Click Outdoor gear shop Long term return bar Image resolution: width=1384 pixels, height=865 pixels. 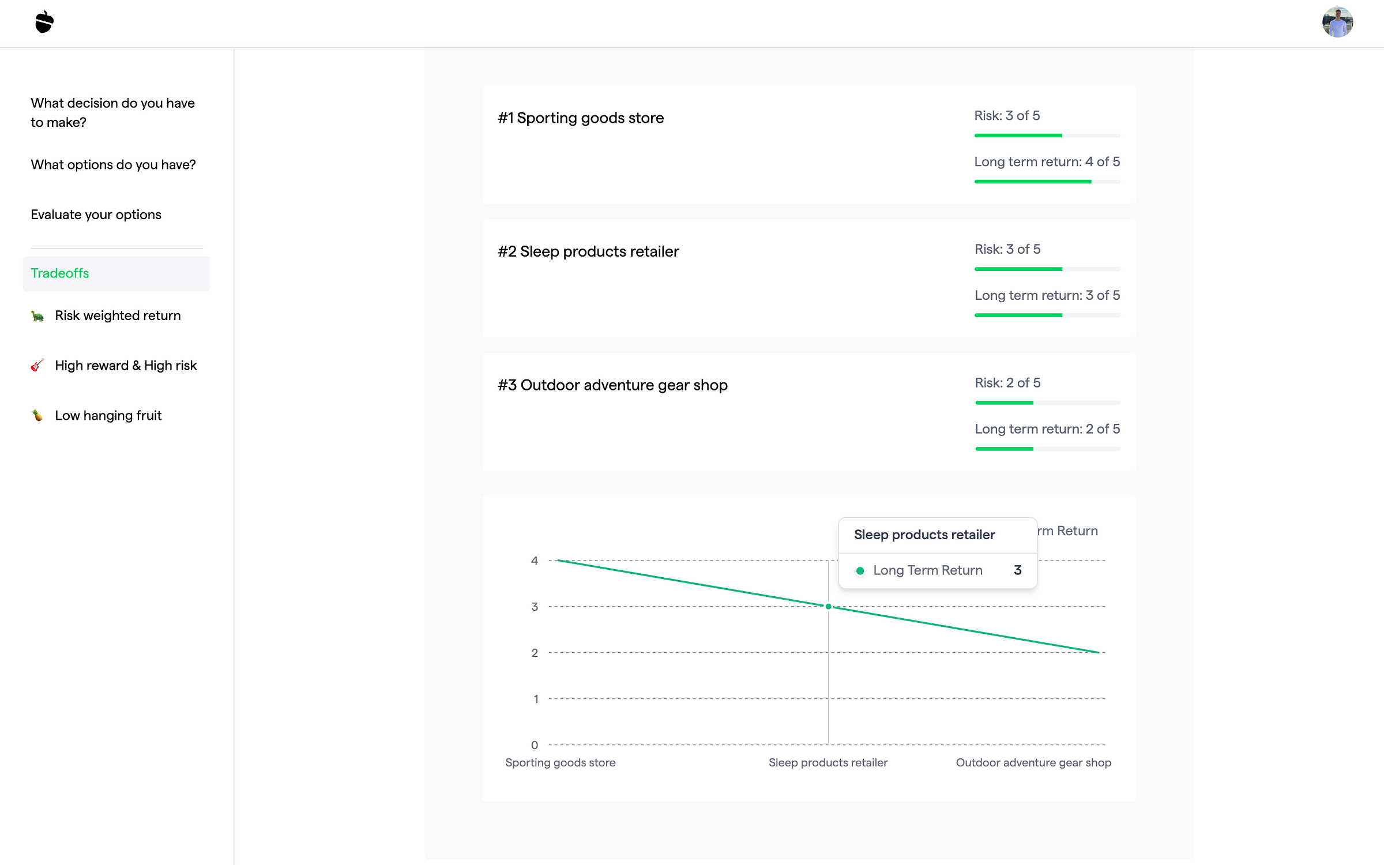1047,449
